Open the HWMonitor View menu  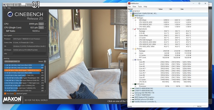[x=134, y=7]
